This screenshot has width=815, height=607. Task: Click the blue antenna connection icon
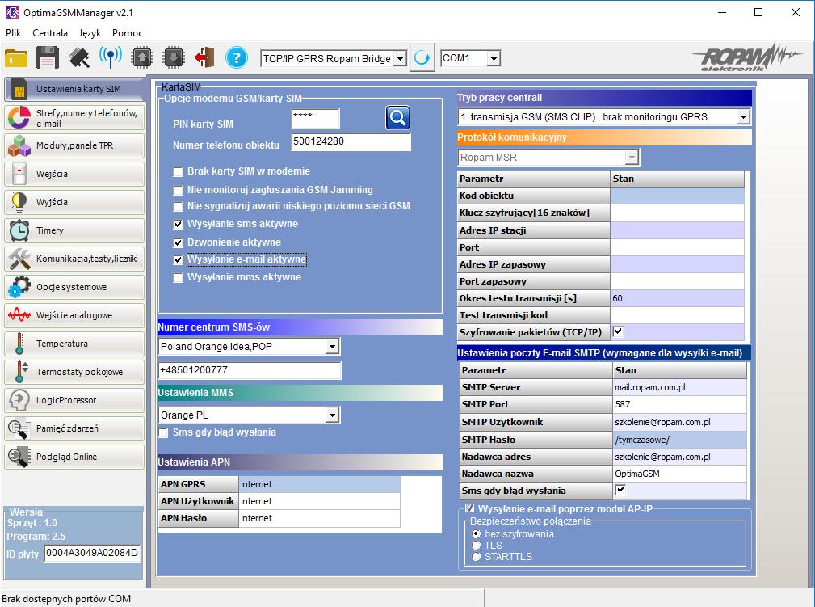[x=110, y=57]
